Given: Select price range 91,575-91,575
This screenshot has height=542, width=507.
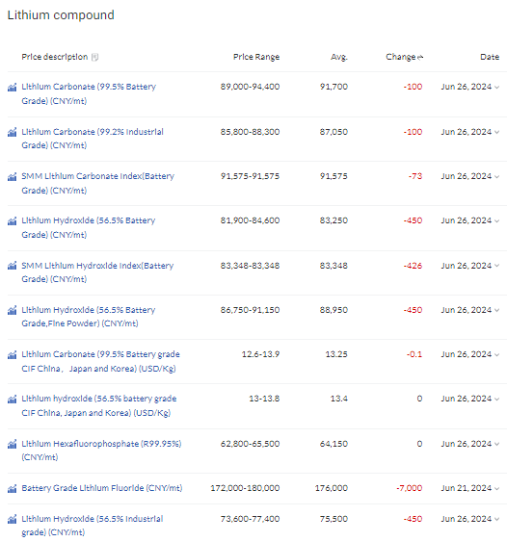Looking at the screenshot, I should [x=250, y=176].
